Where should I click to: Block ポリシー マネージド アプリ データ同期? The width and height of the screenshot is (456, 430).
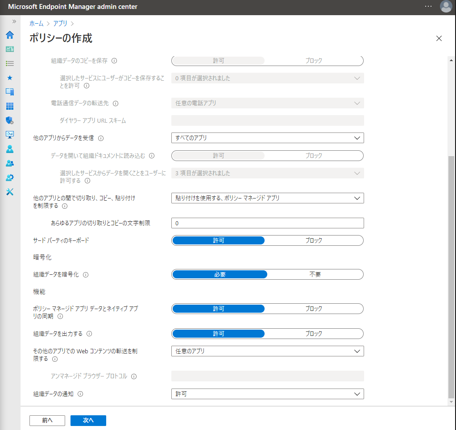tap(314, 309)
